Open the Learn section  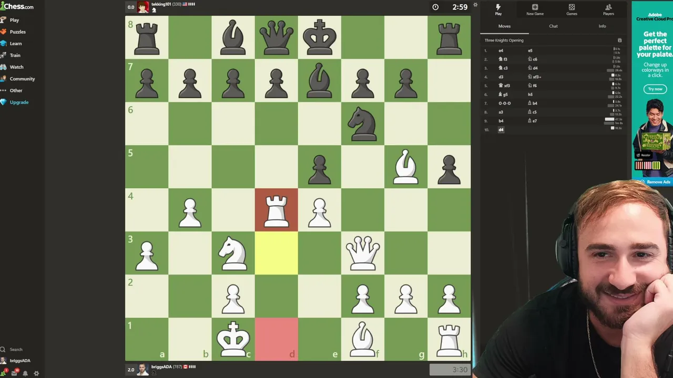11,44
